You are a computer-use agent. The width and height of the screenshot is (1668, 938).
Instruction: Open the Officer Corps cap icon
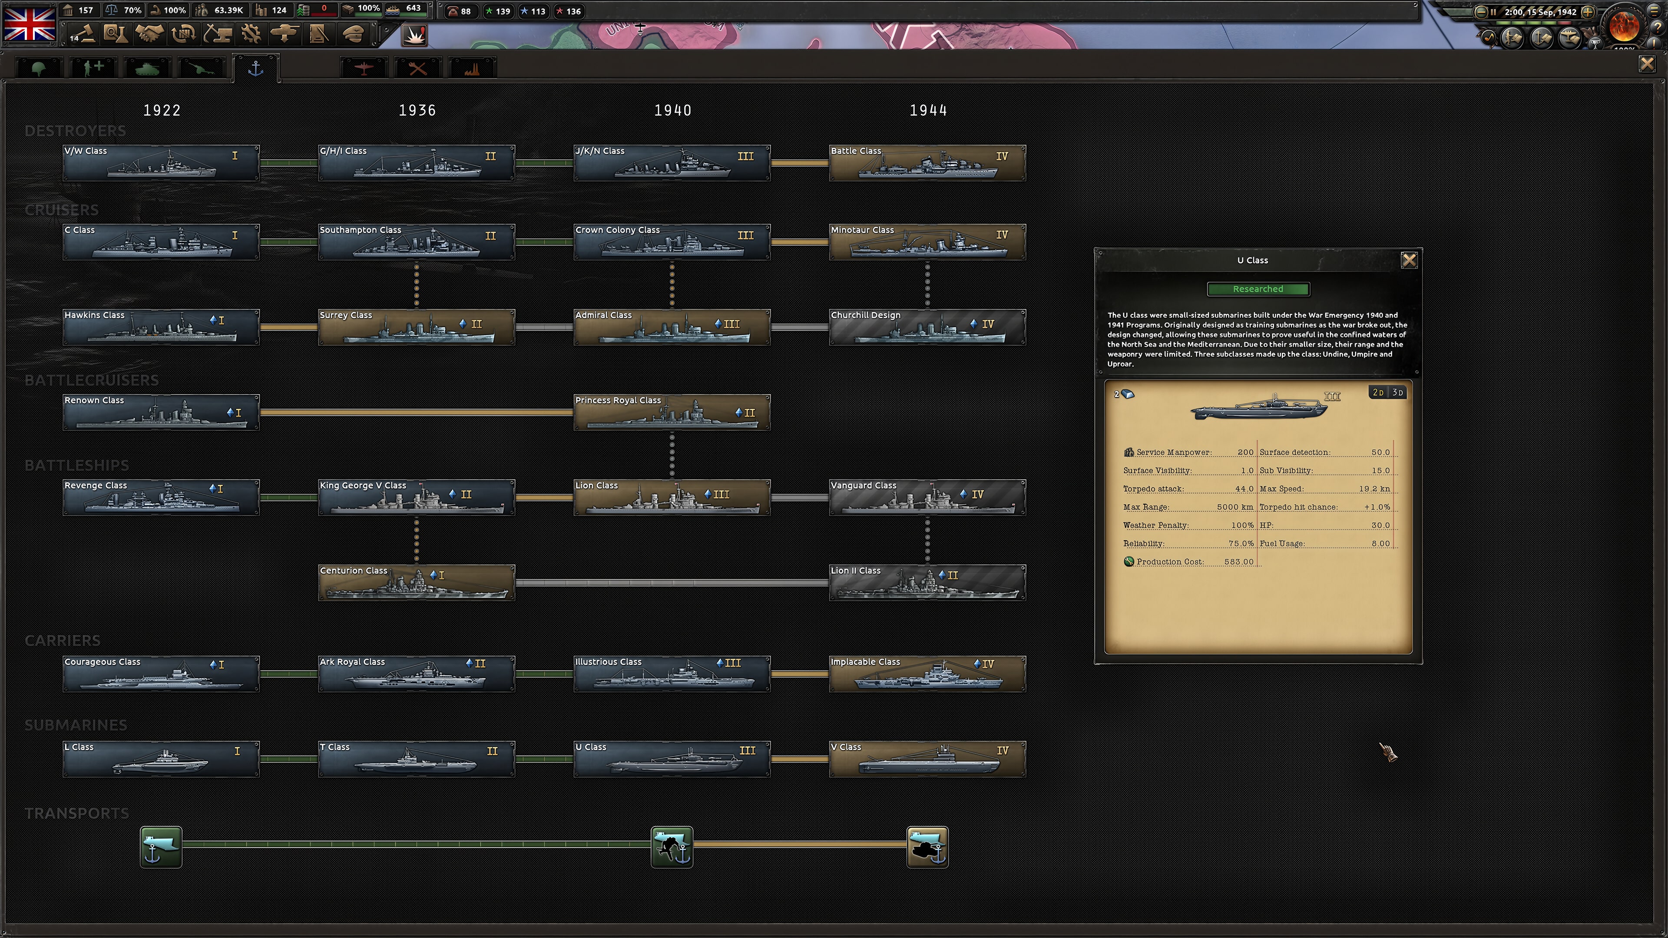(x=353, y=34)
